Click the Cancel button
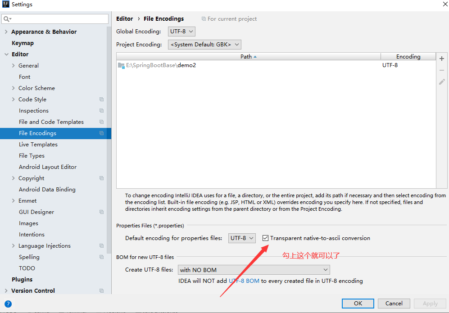 point(394,304)
